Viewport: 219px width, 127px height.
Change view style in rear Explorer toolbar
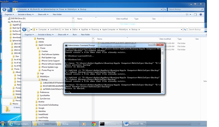click(187, 15)
